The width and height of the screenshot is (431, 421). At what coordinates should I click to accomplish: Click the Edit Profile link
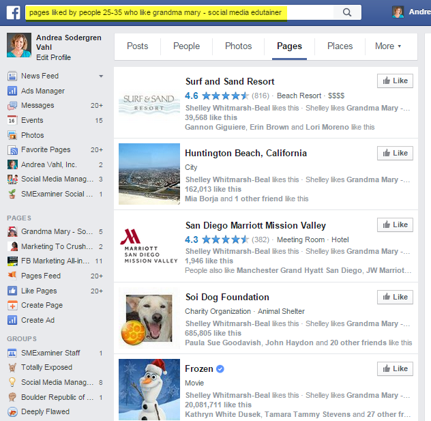point(54,57)
